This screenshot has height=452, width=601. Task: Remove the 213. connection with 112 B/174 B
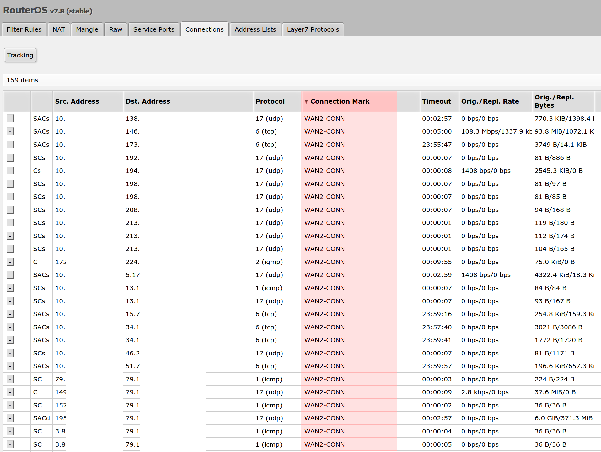click(x=10, y=236)
